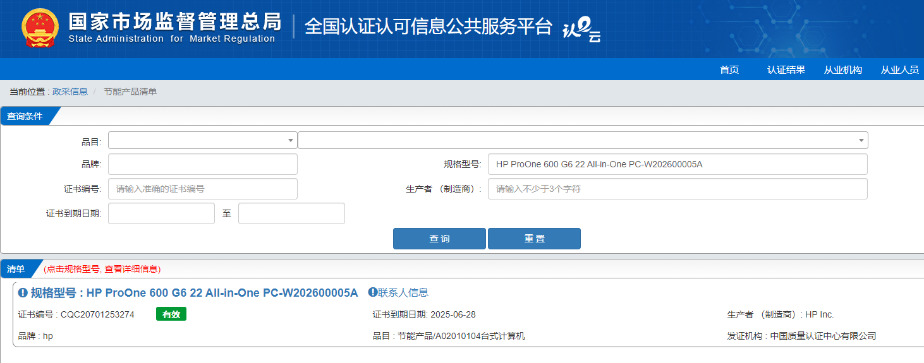Click certificate number CQC20701253274

pyautogui.click(x=97, y=314)
